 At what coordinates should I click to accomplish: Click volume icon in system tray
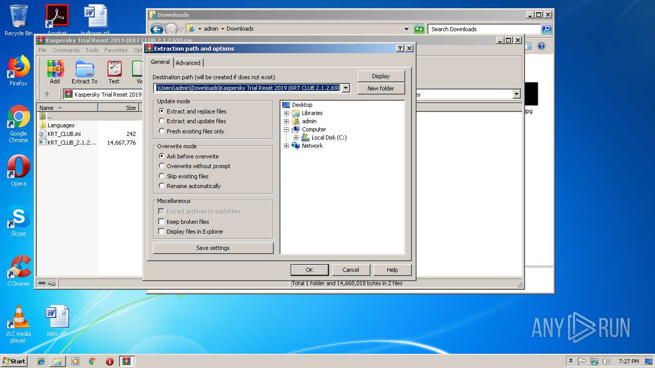click(606, 361)
